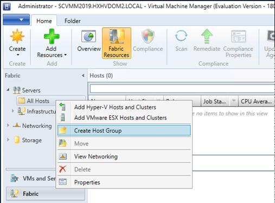
Task: Sort by the Job Status column header
Action: [215, 101]
